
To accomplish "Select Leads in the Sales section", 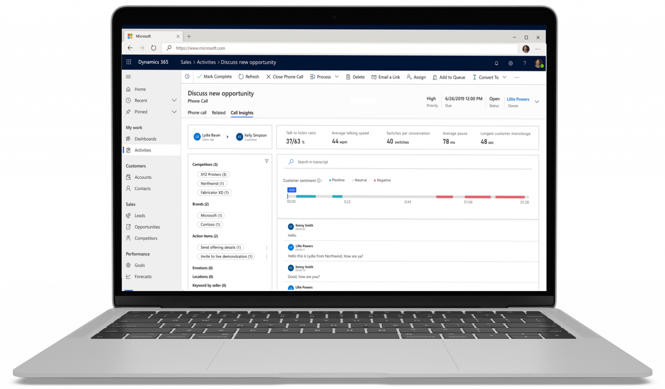I will coord(140,215).
